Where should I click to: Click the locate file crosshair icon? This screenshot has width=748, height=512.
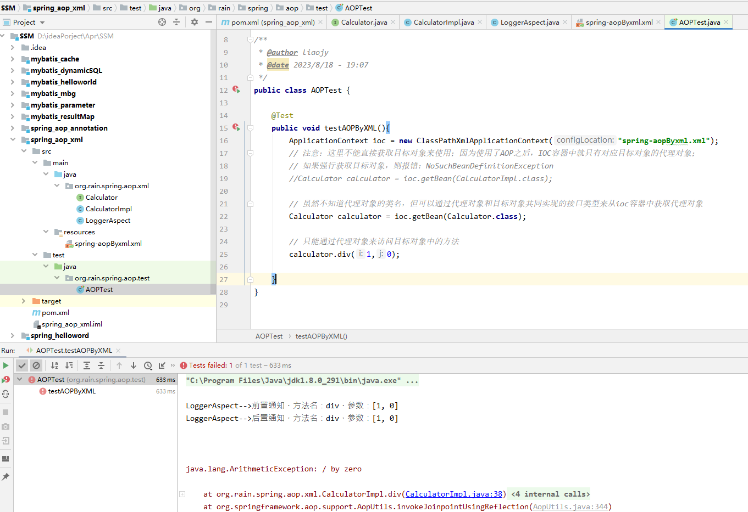click(162, 22)
